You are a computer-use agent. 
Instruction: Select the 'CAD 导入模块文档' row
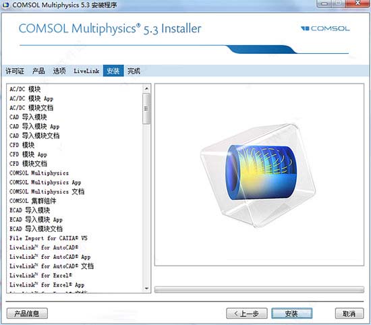point(75,136)
